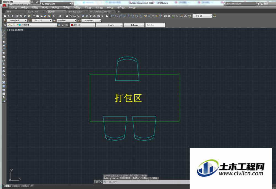Open the linetype ByLayer dropdown

tap(109, 25)
